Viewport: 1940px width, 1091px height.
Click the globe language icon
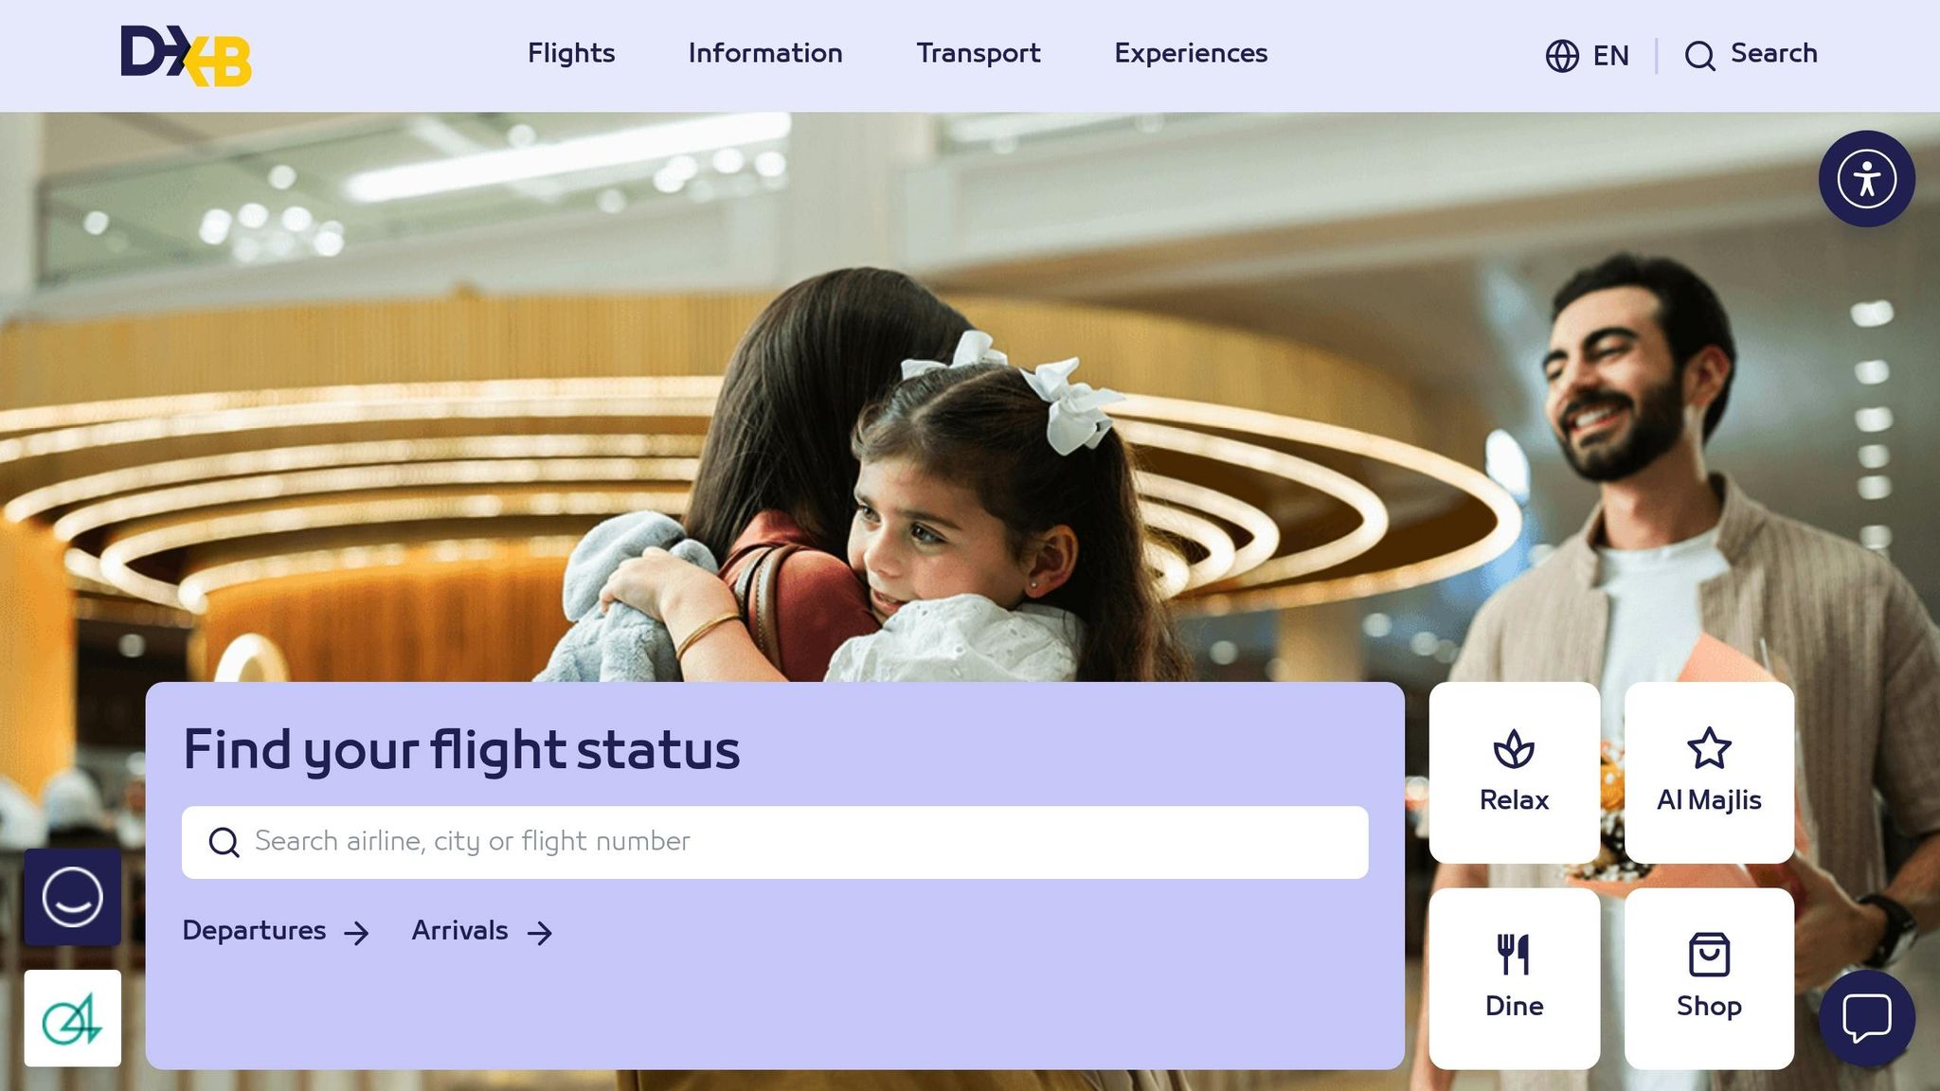[x=1562, y=56]
